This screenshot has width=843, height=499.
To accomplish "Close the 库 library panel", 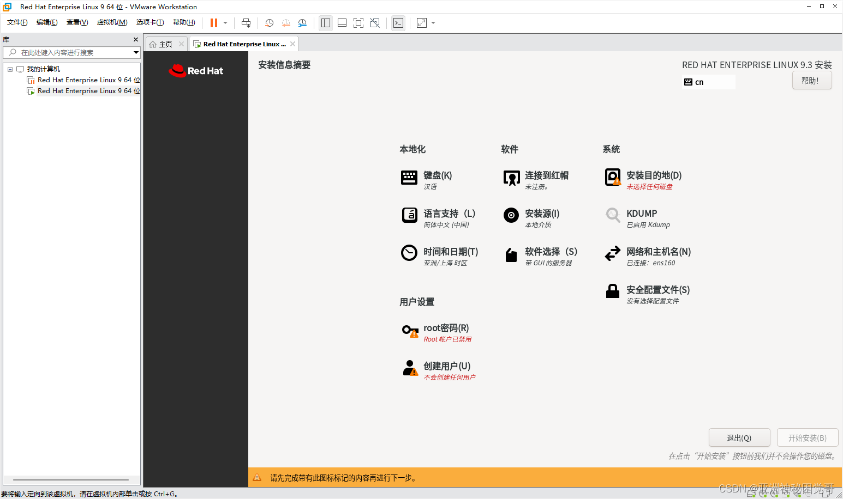I will point(136,40).
